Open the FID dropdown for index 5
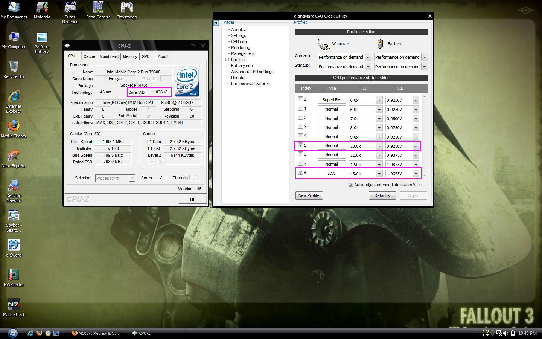This screenshot has height=339, width=542. click(x=379, y=146)
